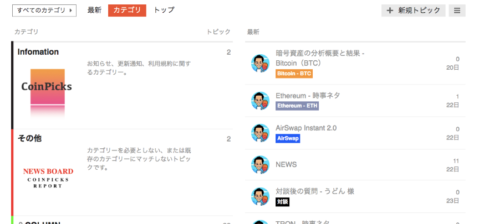Click the 22日 date on AirSwap topic
The height and width of the screenshot is (224, 499).
pos(452,138)
